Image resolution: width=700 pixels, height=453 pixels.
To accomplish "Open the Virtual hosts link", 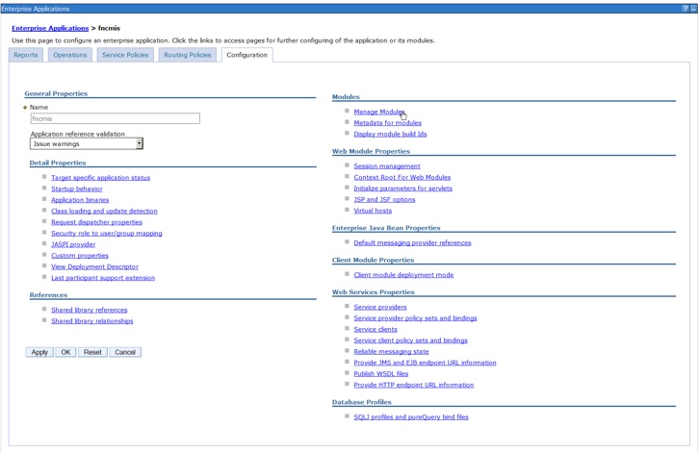I will pyautogui.click(x=373, y=211).
